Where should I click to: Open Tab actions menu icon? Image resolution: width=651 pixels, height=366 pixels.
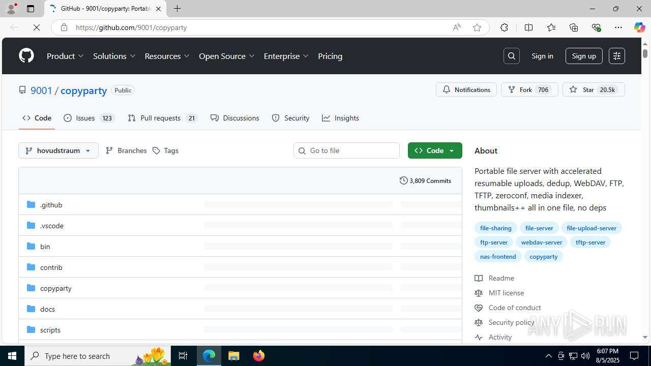[31, 9]
